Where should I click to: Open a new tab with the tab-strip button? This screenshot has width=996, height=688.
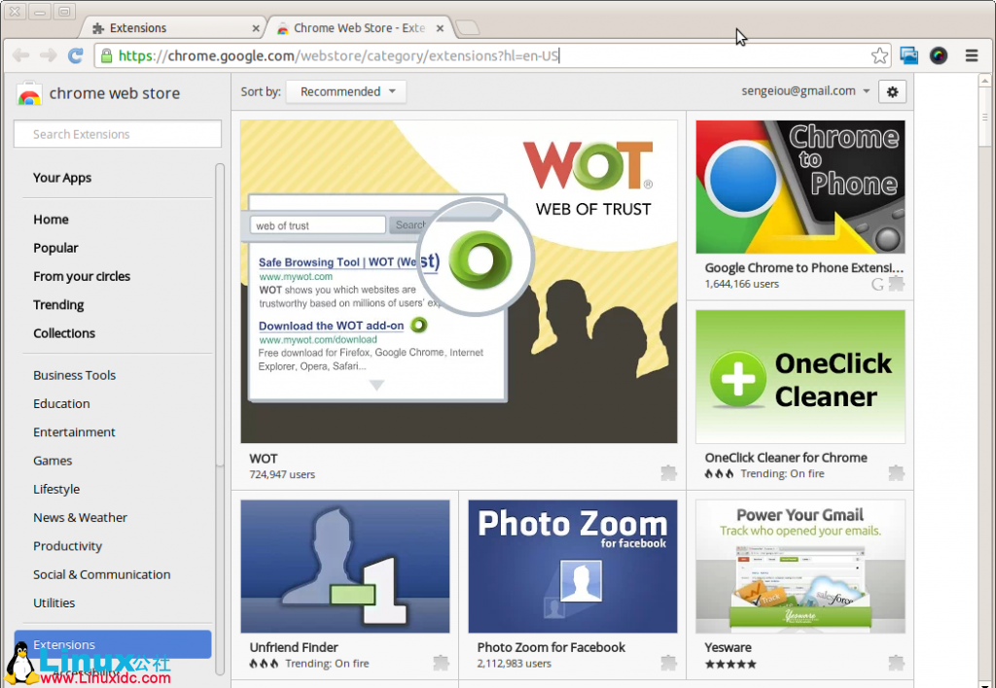tap(468, 28)
